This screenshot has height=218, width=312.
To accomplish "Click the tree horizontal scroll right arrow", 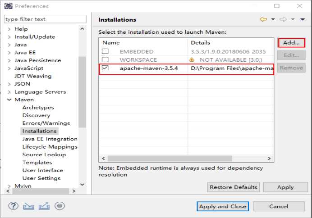I will [74, 191].
